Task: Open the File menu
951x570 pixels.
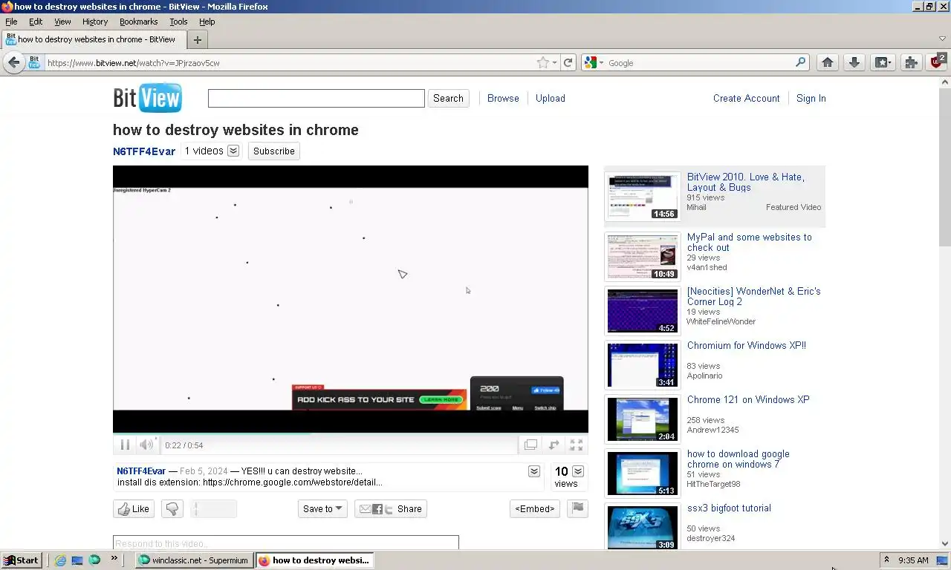Action: click(11, 22)
